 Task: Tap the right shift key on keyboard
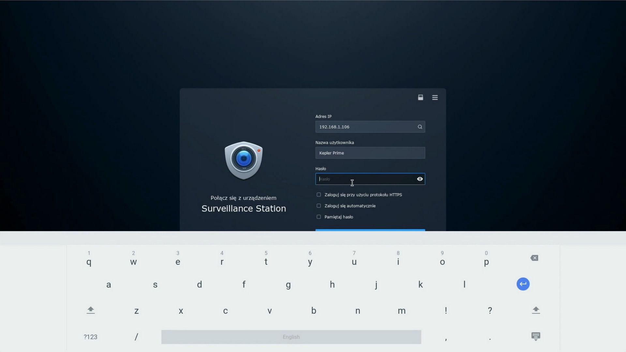coord(536,310)
